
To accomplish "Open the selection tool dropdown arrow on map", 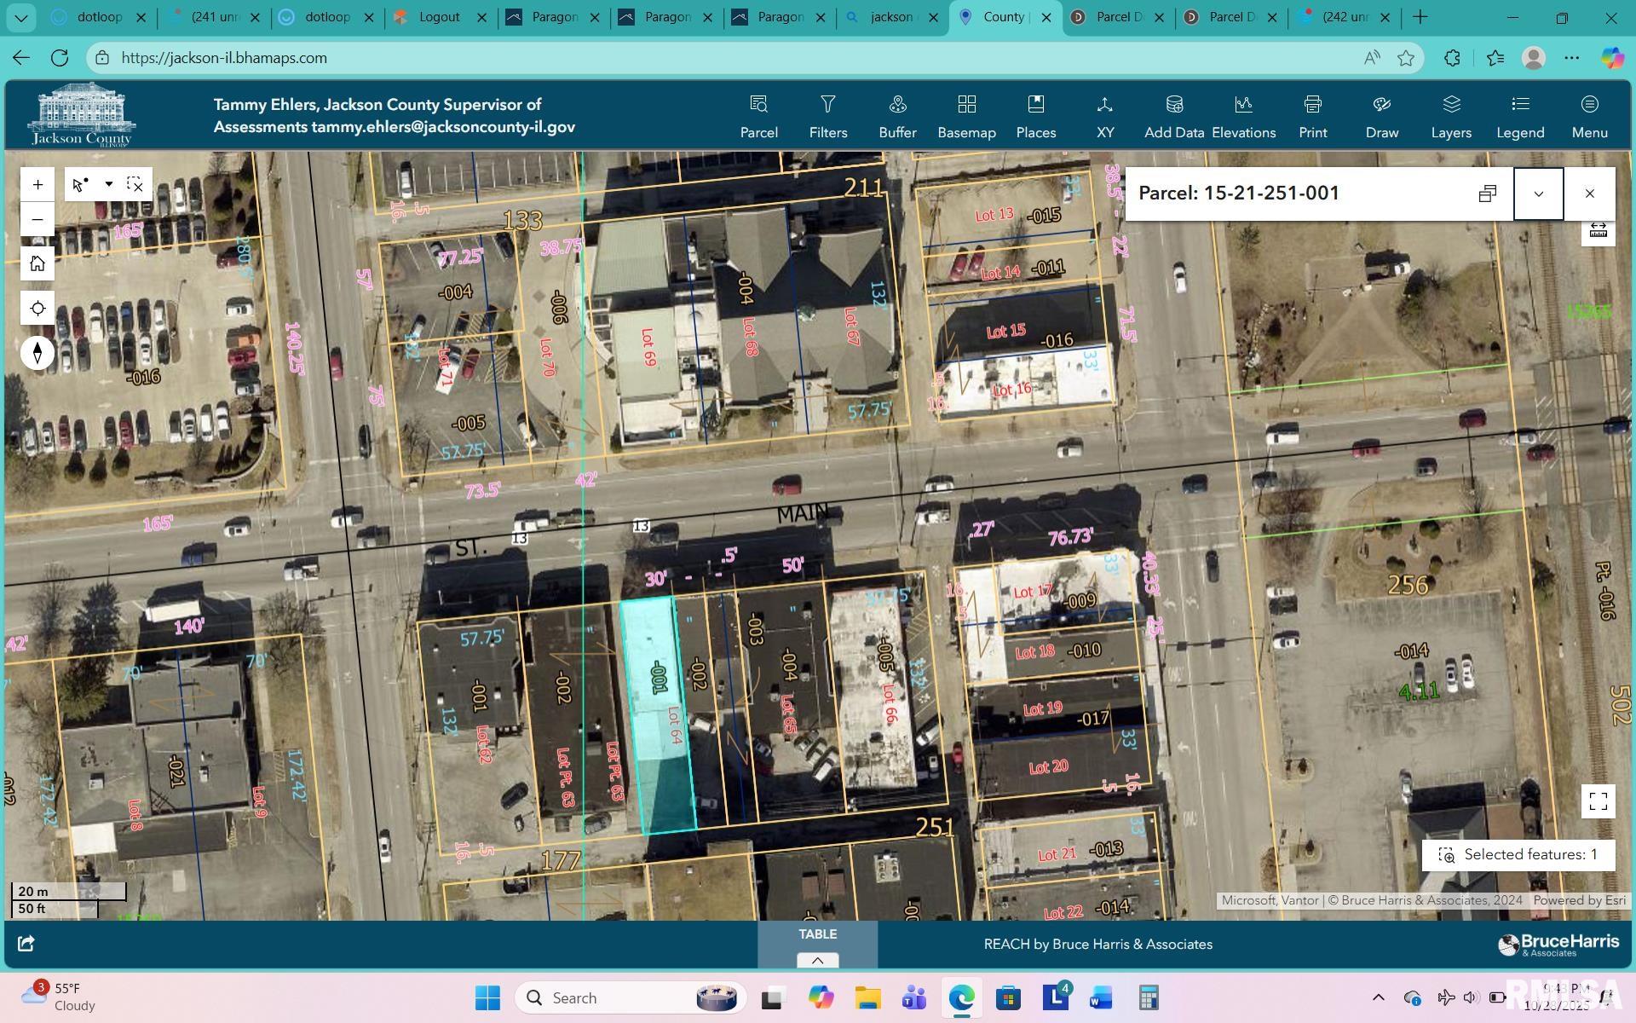I will (x=107, y=183).
